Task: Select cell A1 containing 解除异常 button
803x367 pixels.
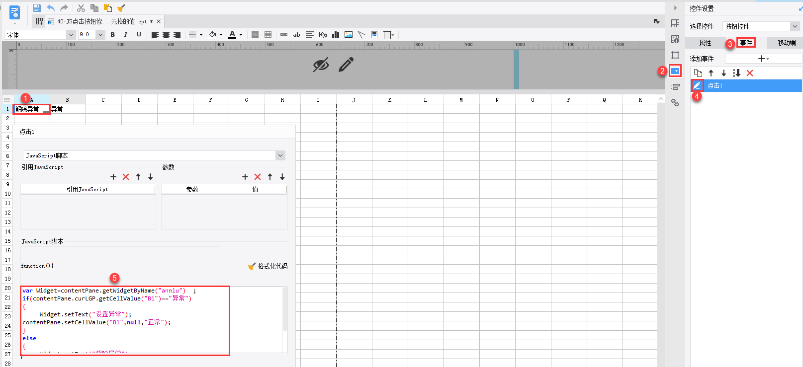Action: pos(32,109)
